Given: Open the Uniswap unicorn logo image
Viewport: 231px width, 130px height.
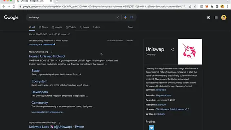Looking at the screenshot, I should point(190,52).
